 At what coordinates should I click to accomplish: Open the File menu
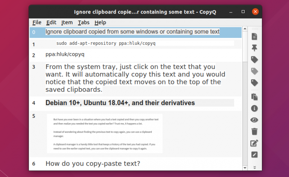[x=37, y=23]
